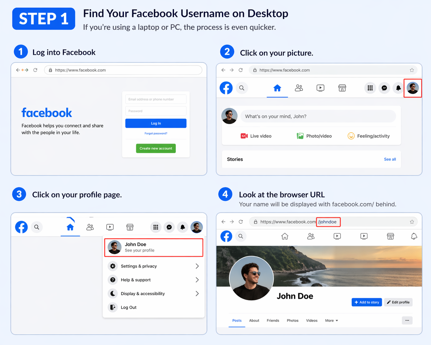This screenshot has width=431, height=345.
Task: Click the profile picture in the step 2 top bar
Action: (413, 88)
